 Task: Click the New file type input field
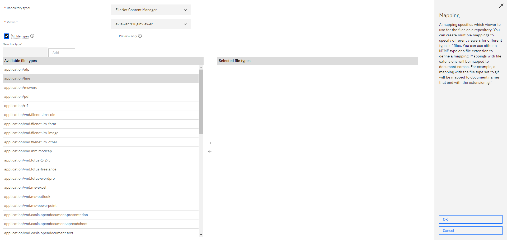(x=25, y=52)
